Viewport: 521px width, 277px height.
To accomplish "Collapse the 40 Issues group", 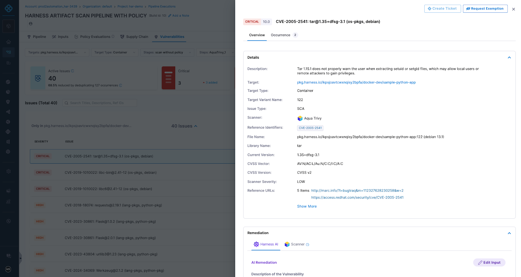I will (x=196, y=126).
